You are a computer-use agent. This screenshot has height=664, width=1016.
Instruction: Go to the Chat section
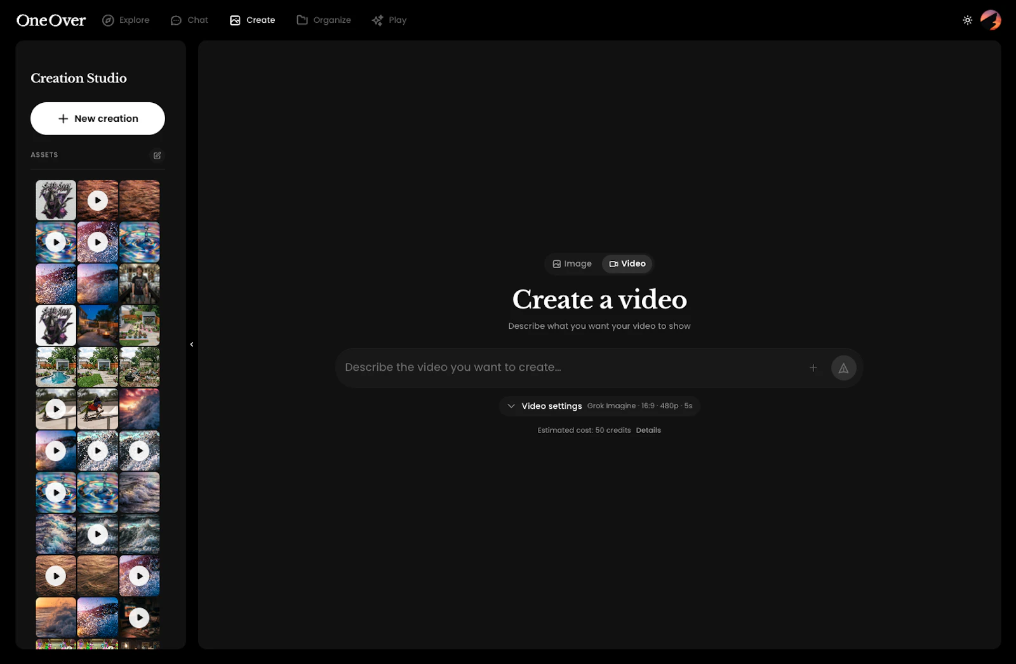point(189,20)
